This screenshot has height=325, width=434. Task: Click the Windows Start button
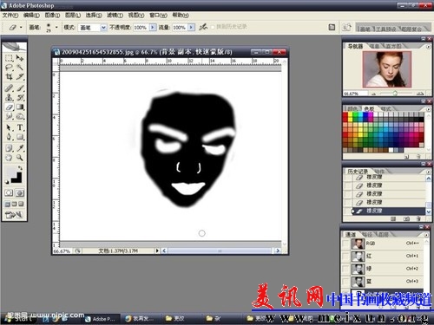18,318
